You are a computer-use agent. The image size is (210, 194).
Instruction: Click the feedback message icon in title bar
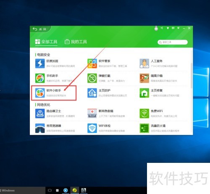tap(173, 28)
